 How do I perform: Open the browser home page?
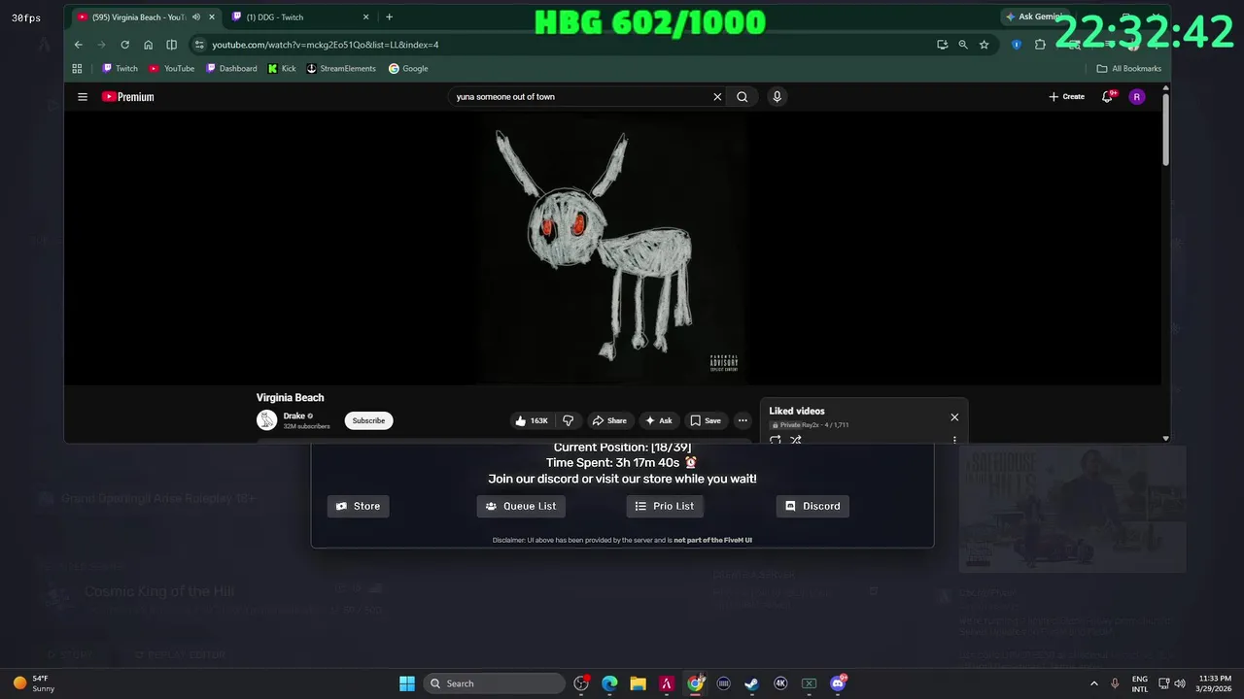[148, 45]
